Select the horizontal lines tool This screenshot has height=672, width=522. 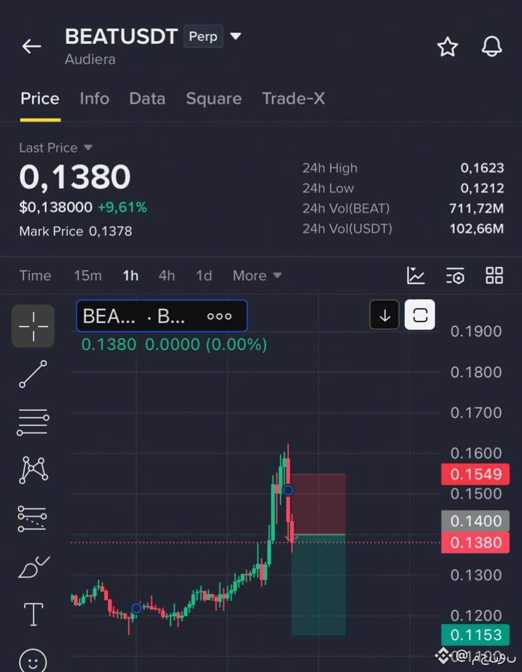tap(33, 422)
